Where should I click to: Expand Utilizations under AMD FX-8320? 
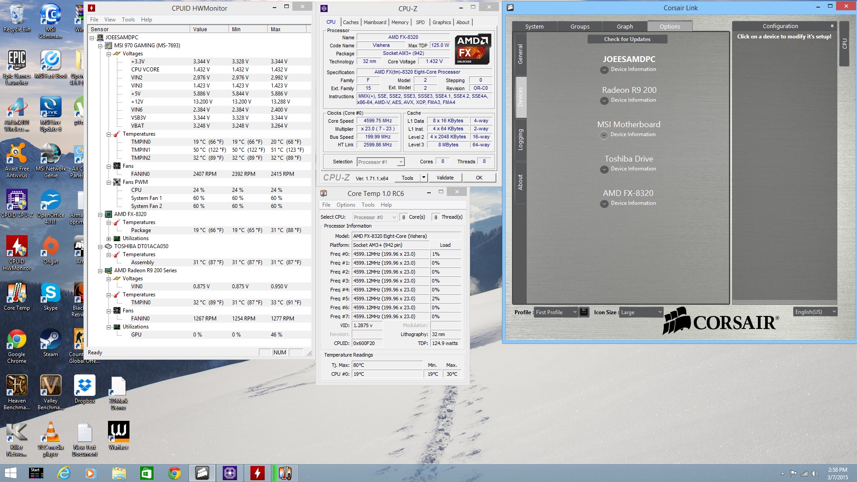[108, 238]
